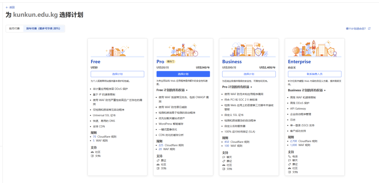
Task: Click documentation icon in Business plan support
Action: pos(224,169)
